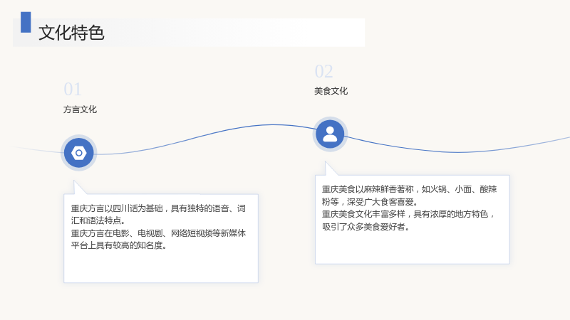Select the blue rectangle accent beside the title
The width and height of the screenshot is (570, 320).
click(x=26, y=22)
